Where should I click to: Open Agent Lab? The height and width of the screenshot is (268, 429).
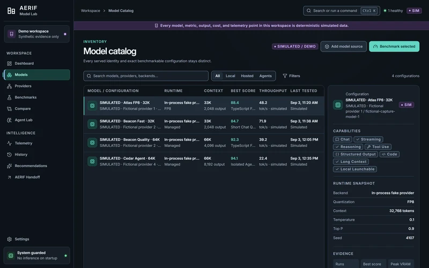pyautogui.click(x=36, y=120)
